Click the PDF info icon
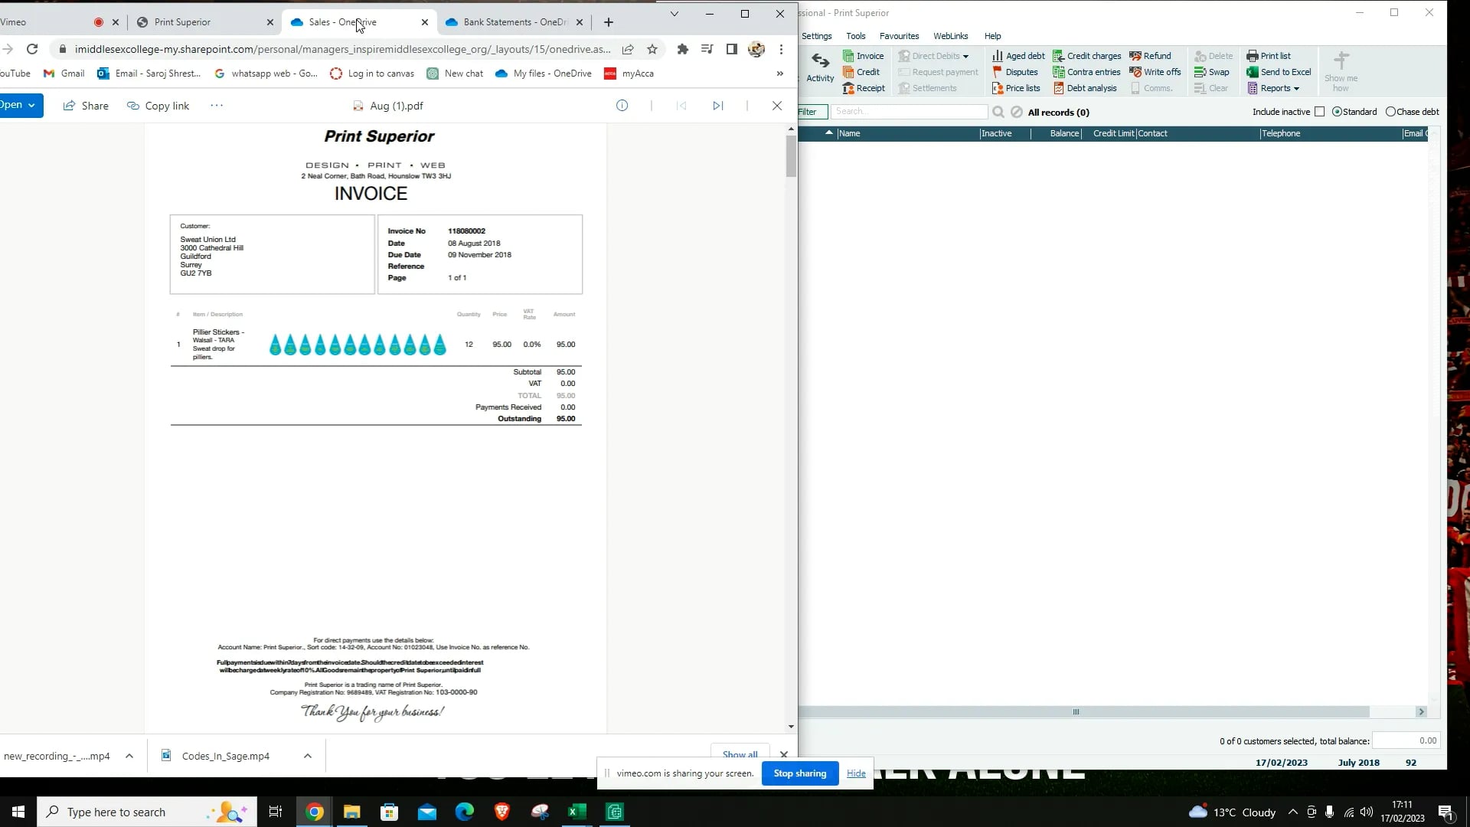Screen dimensions: 1470x827 click(x=622, y=106)
